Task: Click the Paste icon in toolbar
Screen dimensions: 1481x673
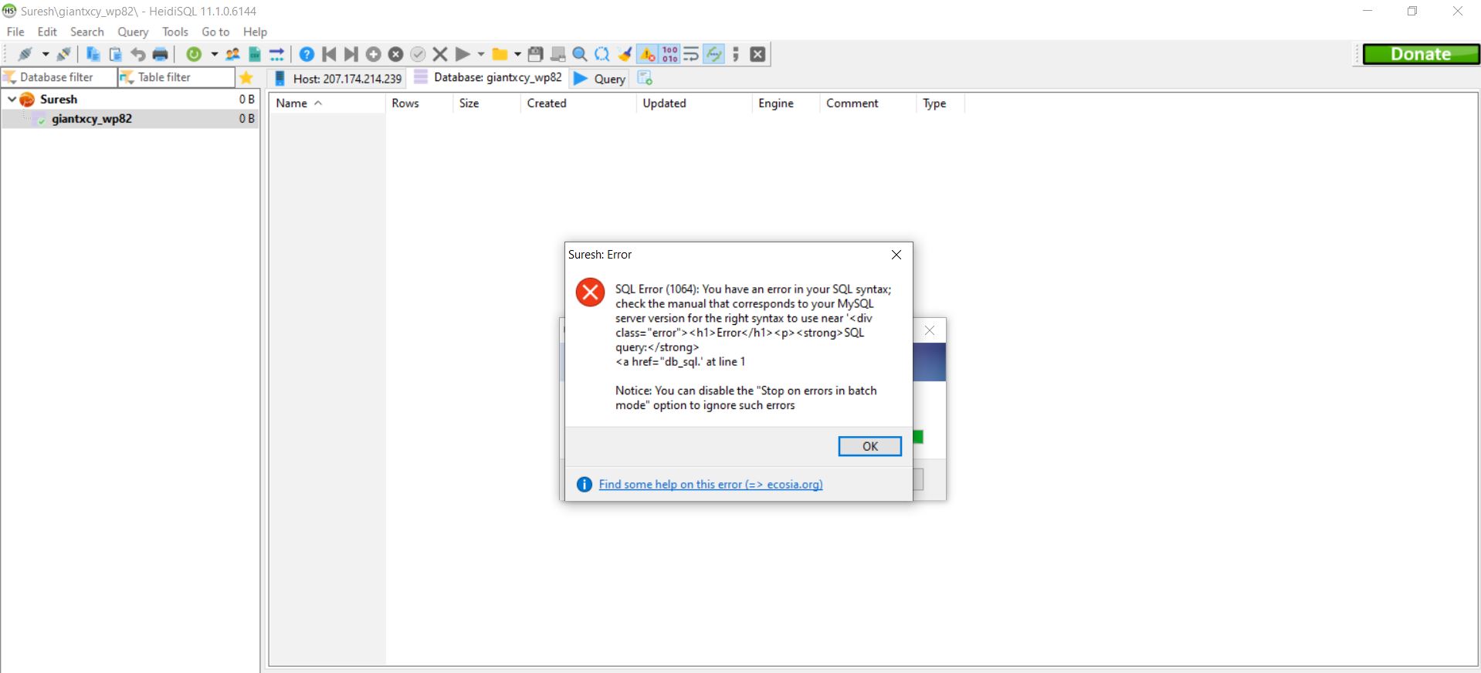Action: [x=115, y=54]
